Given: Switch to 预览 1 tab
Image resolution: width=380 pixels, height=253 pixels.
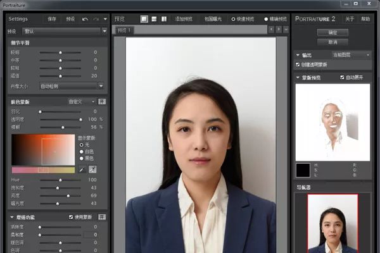Looking at the screenshot, I should pos(124,30).
